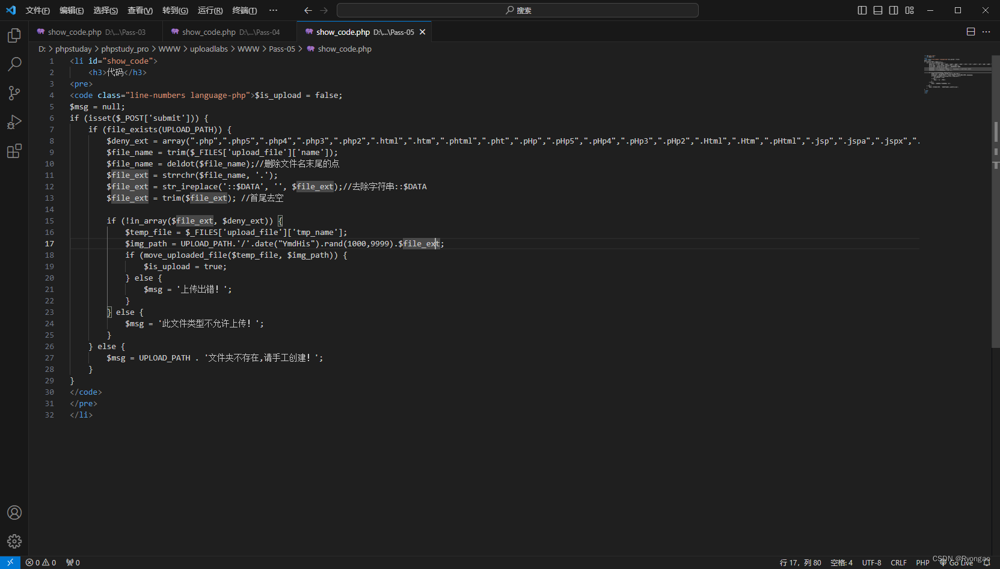Go forward with the navigation arrow
Viewport: 1000px width, 569px height.
pyautogui.click(x=324, y=10)
